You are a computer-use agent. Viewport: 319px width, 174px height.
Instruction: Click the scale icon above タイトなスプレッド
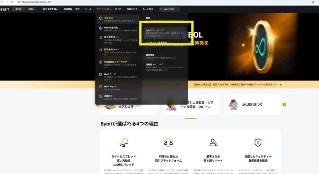coord(124,143)
